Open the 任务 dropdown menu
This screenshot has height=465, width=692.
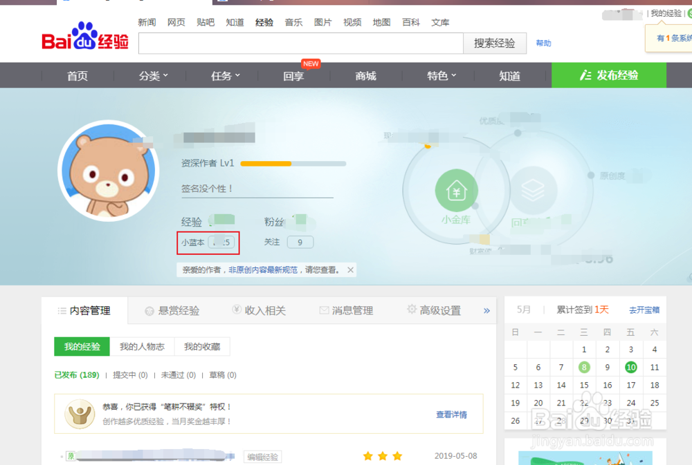(x=223, y=76)
